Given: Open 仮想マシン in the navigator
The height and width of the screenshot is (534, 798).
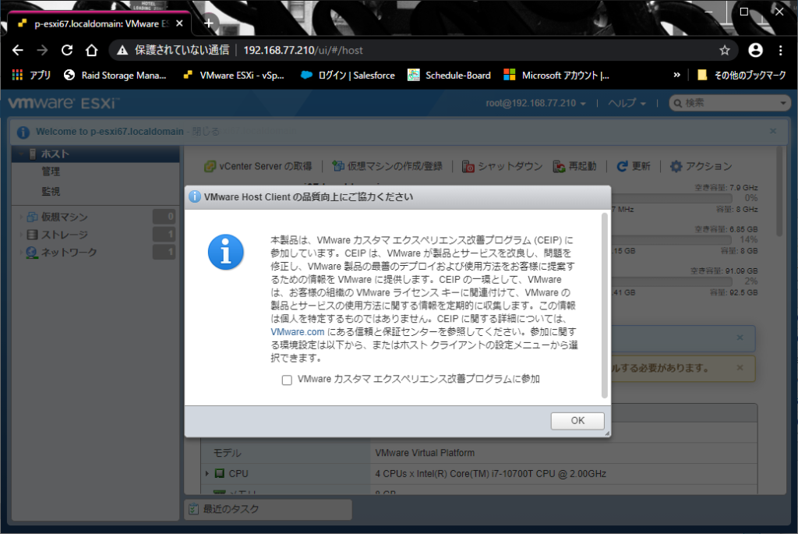Looking at the screenshot, I should pos(64,217).
